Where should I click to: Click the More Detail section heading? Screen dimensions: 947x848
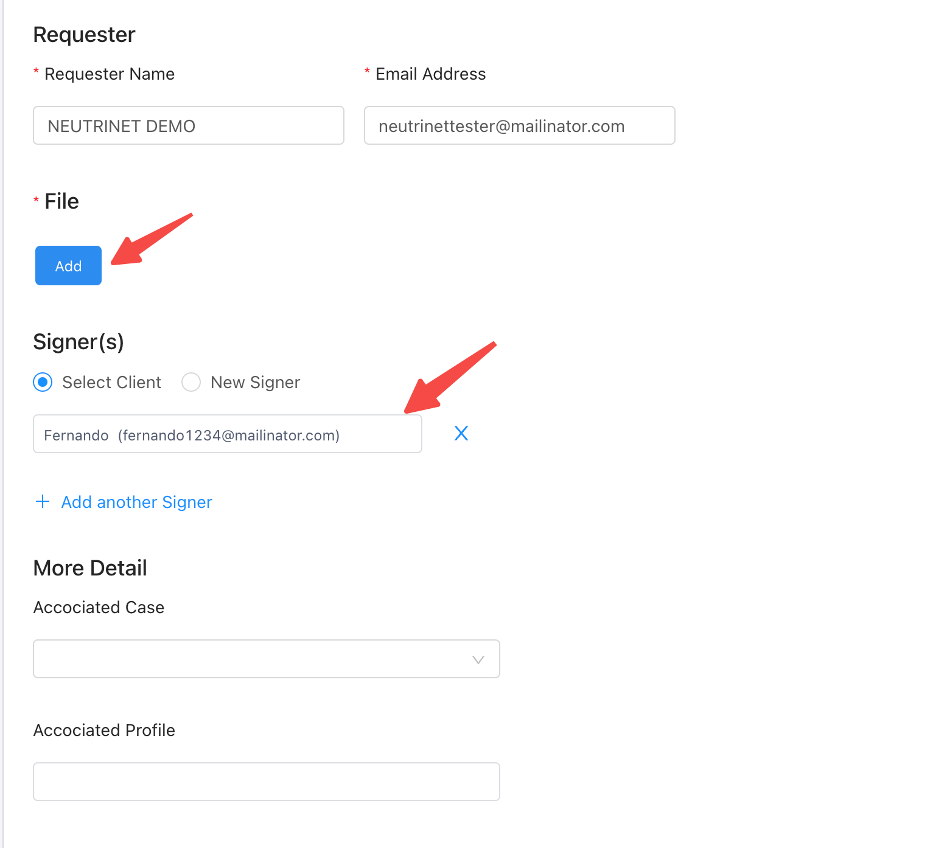tap(90, 568)
